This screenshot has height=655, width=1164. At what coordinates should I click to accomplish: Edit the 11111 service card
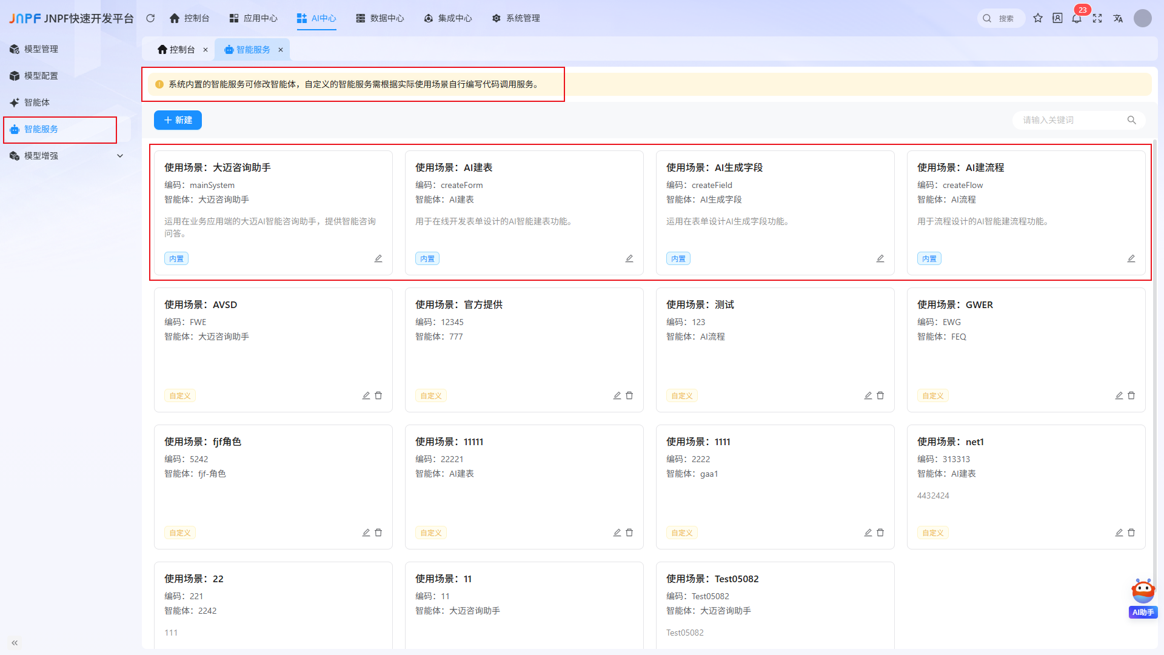click(x=617, y=532)
